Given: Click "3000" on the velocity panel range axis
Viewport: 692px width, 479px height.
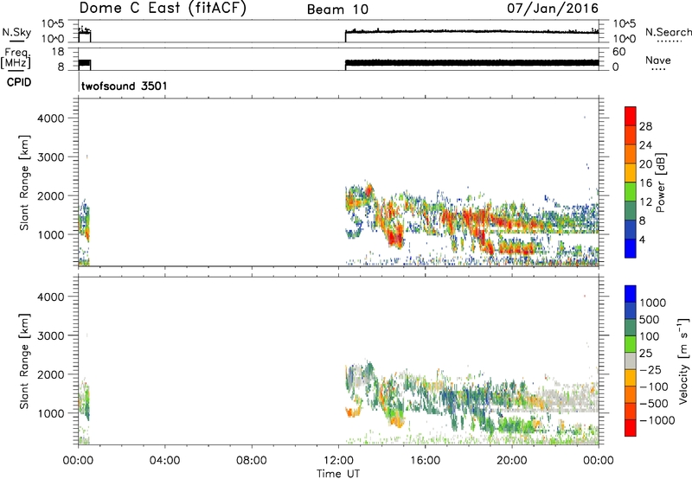Looking at the screenshot, I should 51,335.
